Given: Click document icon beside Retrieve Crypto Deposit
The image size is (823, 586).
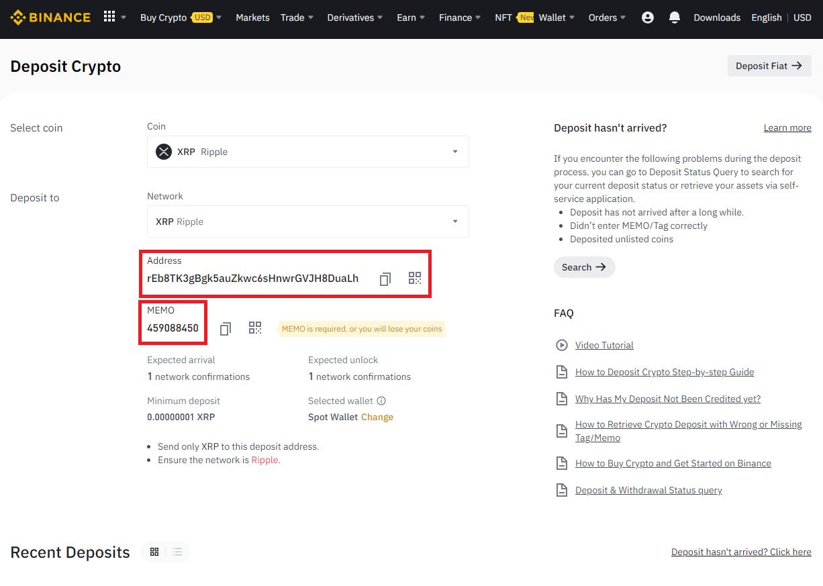Looking at the screenshot, I should coord(562,431).
